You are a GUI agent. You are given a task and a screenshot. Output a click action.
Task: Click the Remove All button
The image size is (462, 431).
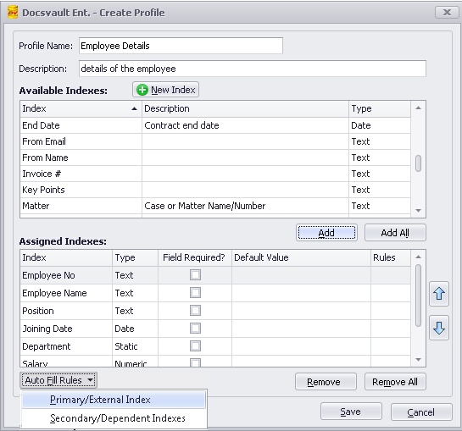(x=395, y=382)
